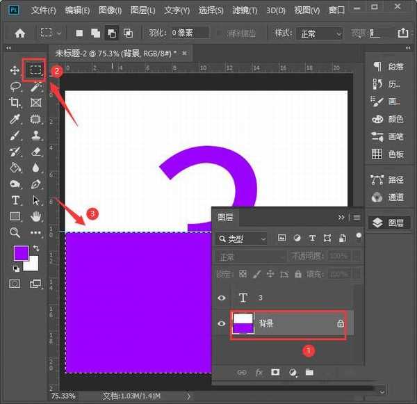The height and width of the screenshot is (404, 417).
Task: Open the 样式 style dropdown in the options bar
Action: pyautogui.click(x=319, y=33)
